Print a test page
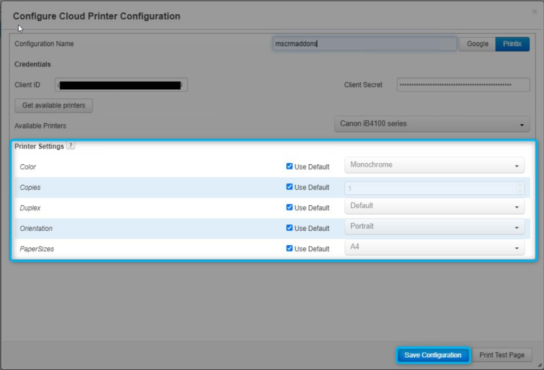The height and width of the screenshot is (370, 544). [501, 355]
